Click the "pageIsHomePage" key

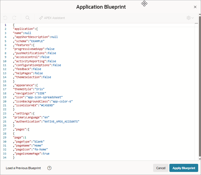click(28, 154)
